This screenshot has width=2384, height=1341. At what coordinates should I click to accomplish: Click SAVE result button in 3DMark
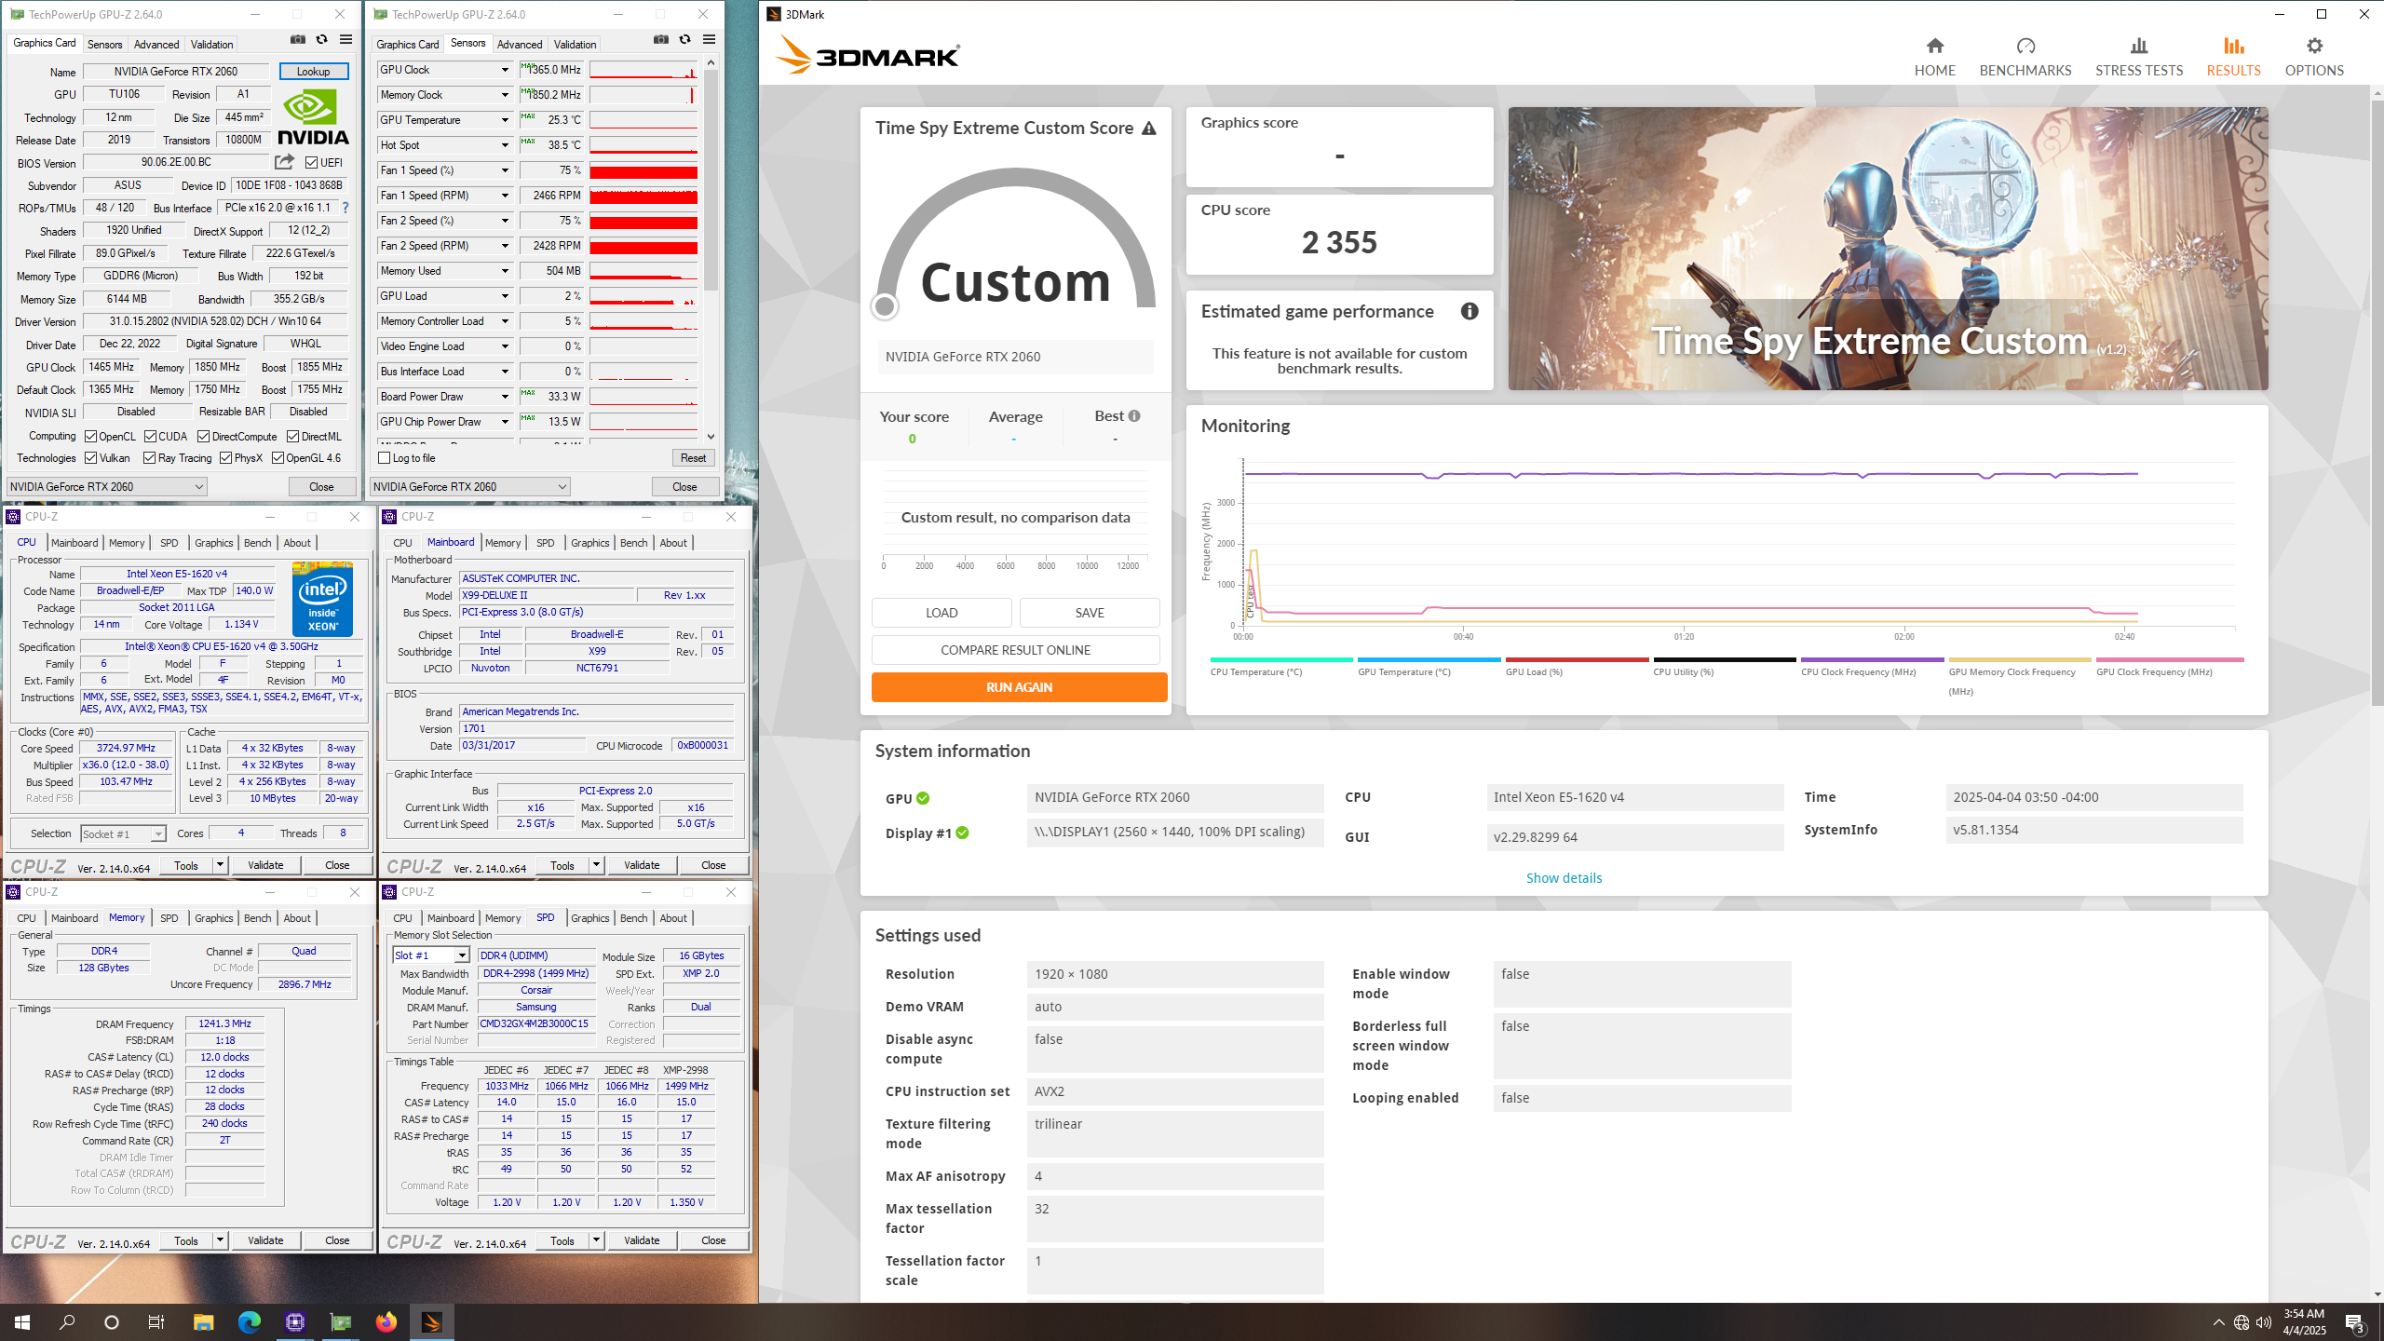tap(1090, 613)
